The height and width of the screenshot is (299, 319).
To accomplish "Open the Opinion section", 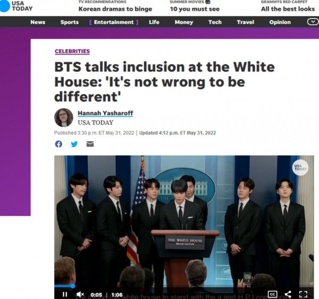I will pyautogui.click(x=280, y=22).
